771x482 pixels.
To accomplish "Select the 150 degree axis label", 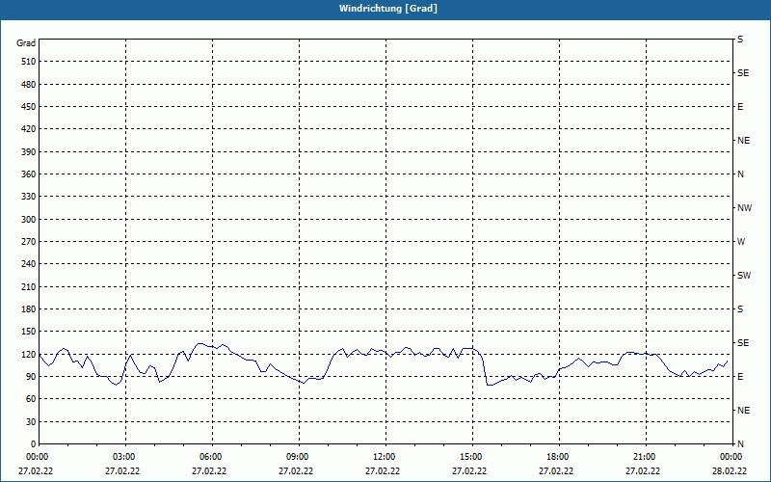I will [x=29, y=331].
